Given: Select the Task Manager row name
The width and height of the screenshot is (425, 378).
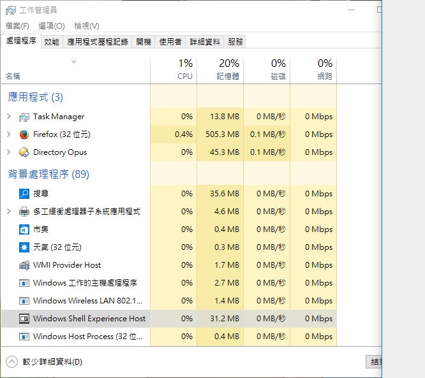Looking at the screenshot, I should pyautogui.click(x=59, y=117).
